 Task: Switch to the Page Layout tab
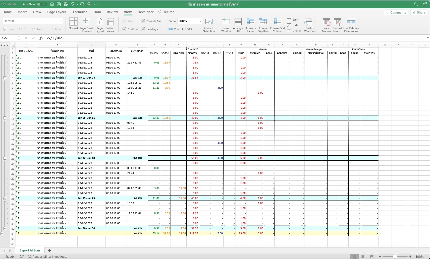[x=57, y=12]
